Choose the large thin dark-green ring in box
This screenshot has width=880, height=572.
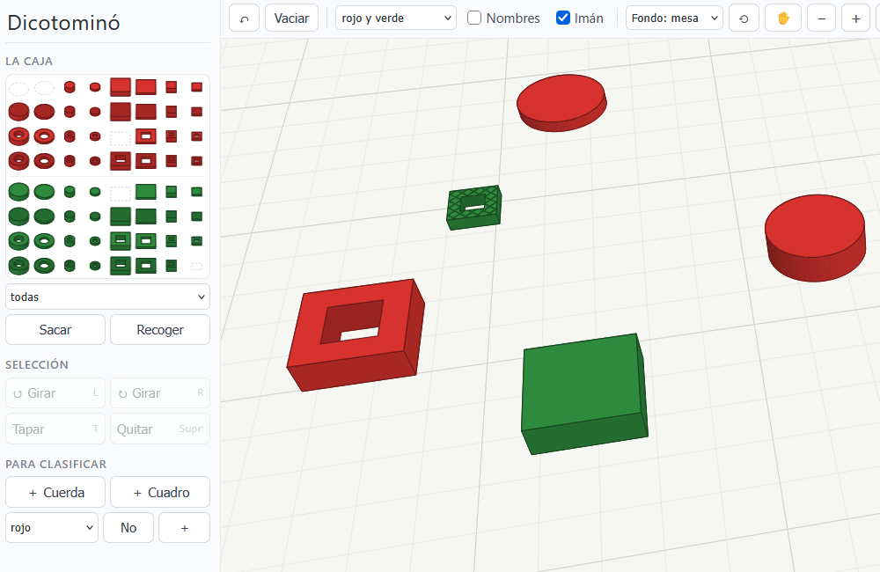pyautogui.click(x=44, y=266)
